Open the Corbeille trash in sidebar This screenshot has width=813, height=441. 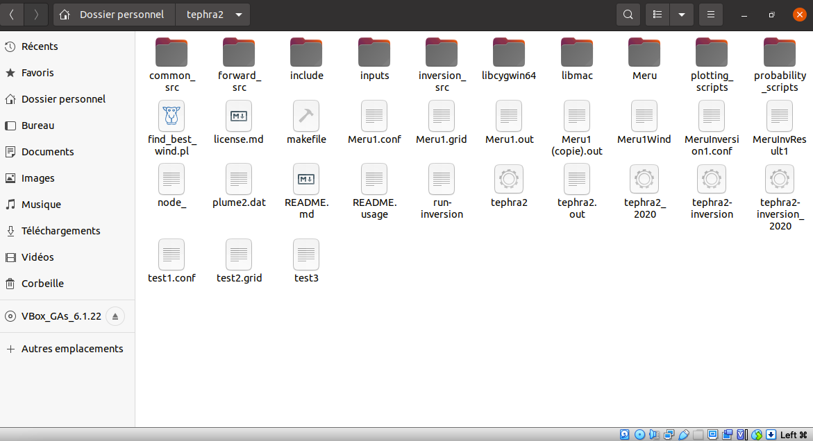(42, 284)
